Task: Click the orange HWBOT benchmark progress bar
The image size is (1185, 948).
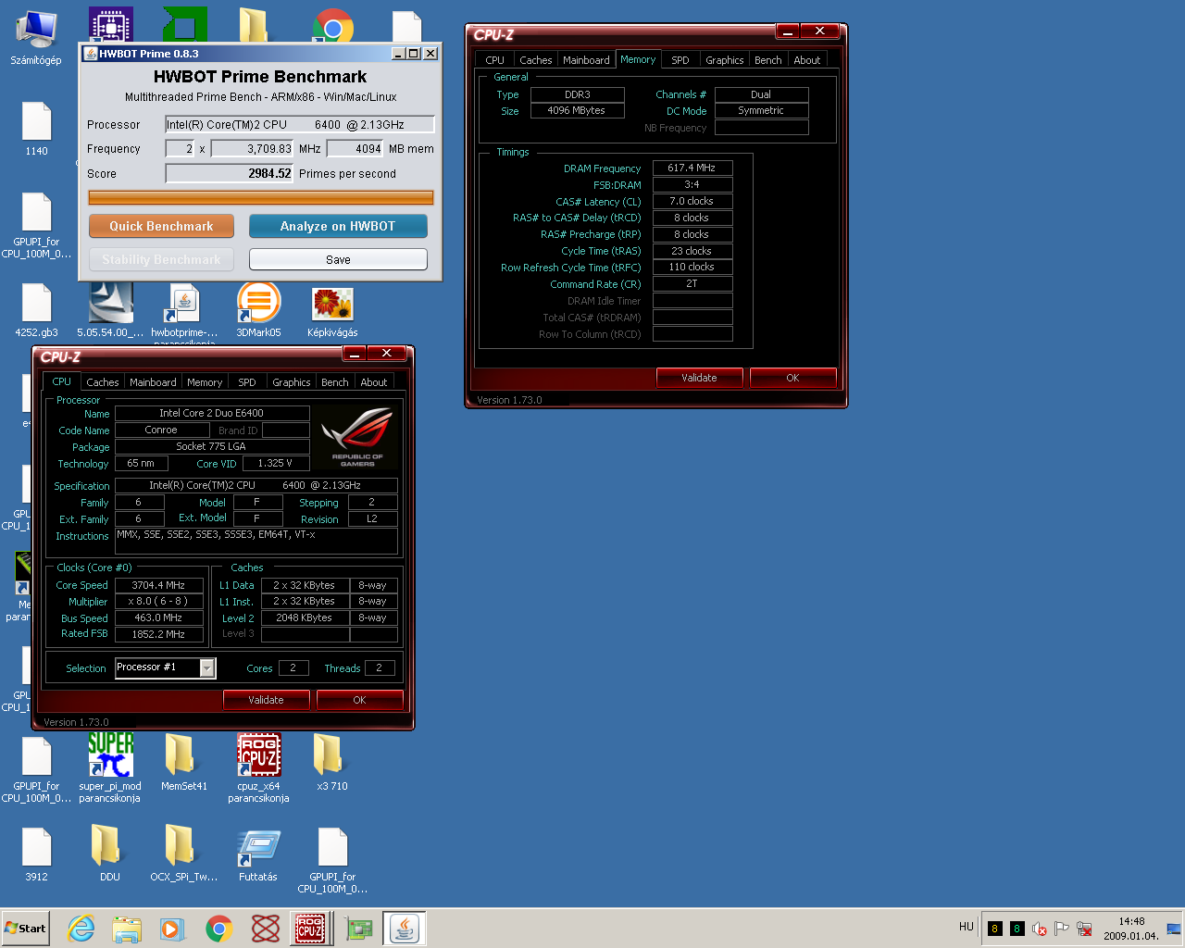Action: pos(261,197)
